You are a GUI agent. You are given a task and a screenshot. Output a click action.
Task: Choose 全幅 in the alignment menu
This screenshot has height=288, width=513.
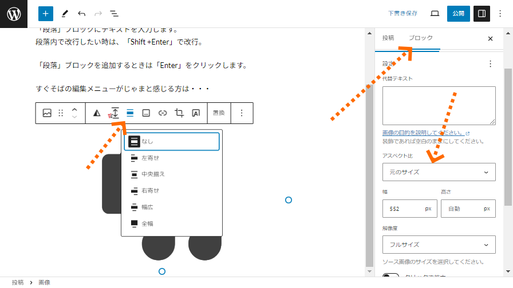coord(147,223)
